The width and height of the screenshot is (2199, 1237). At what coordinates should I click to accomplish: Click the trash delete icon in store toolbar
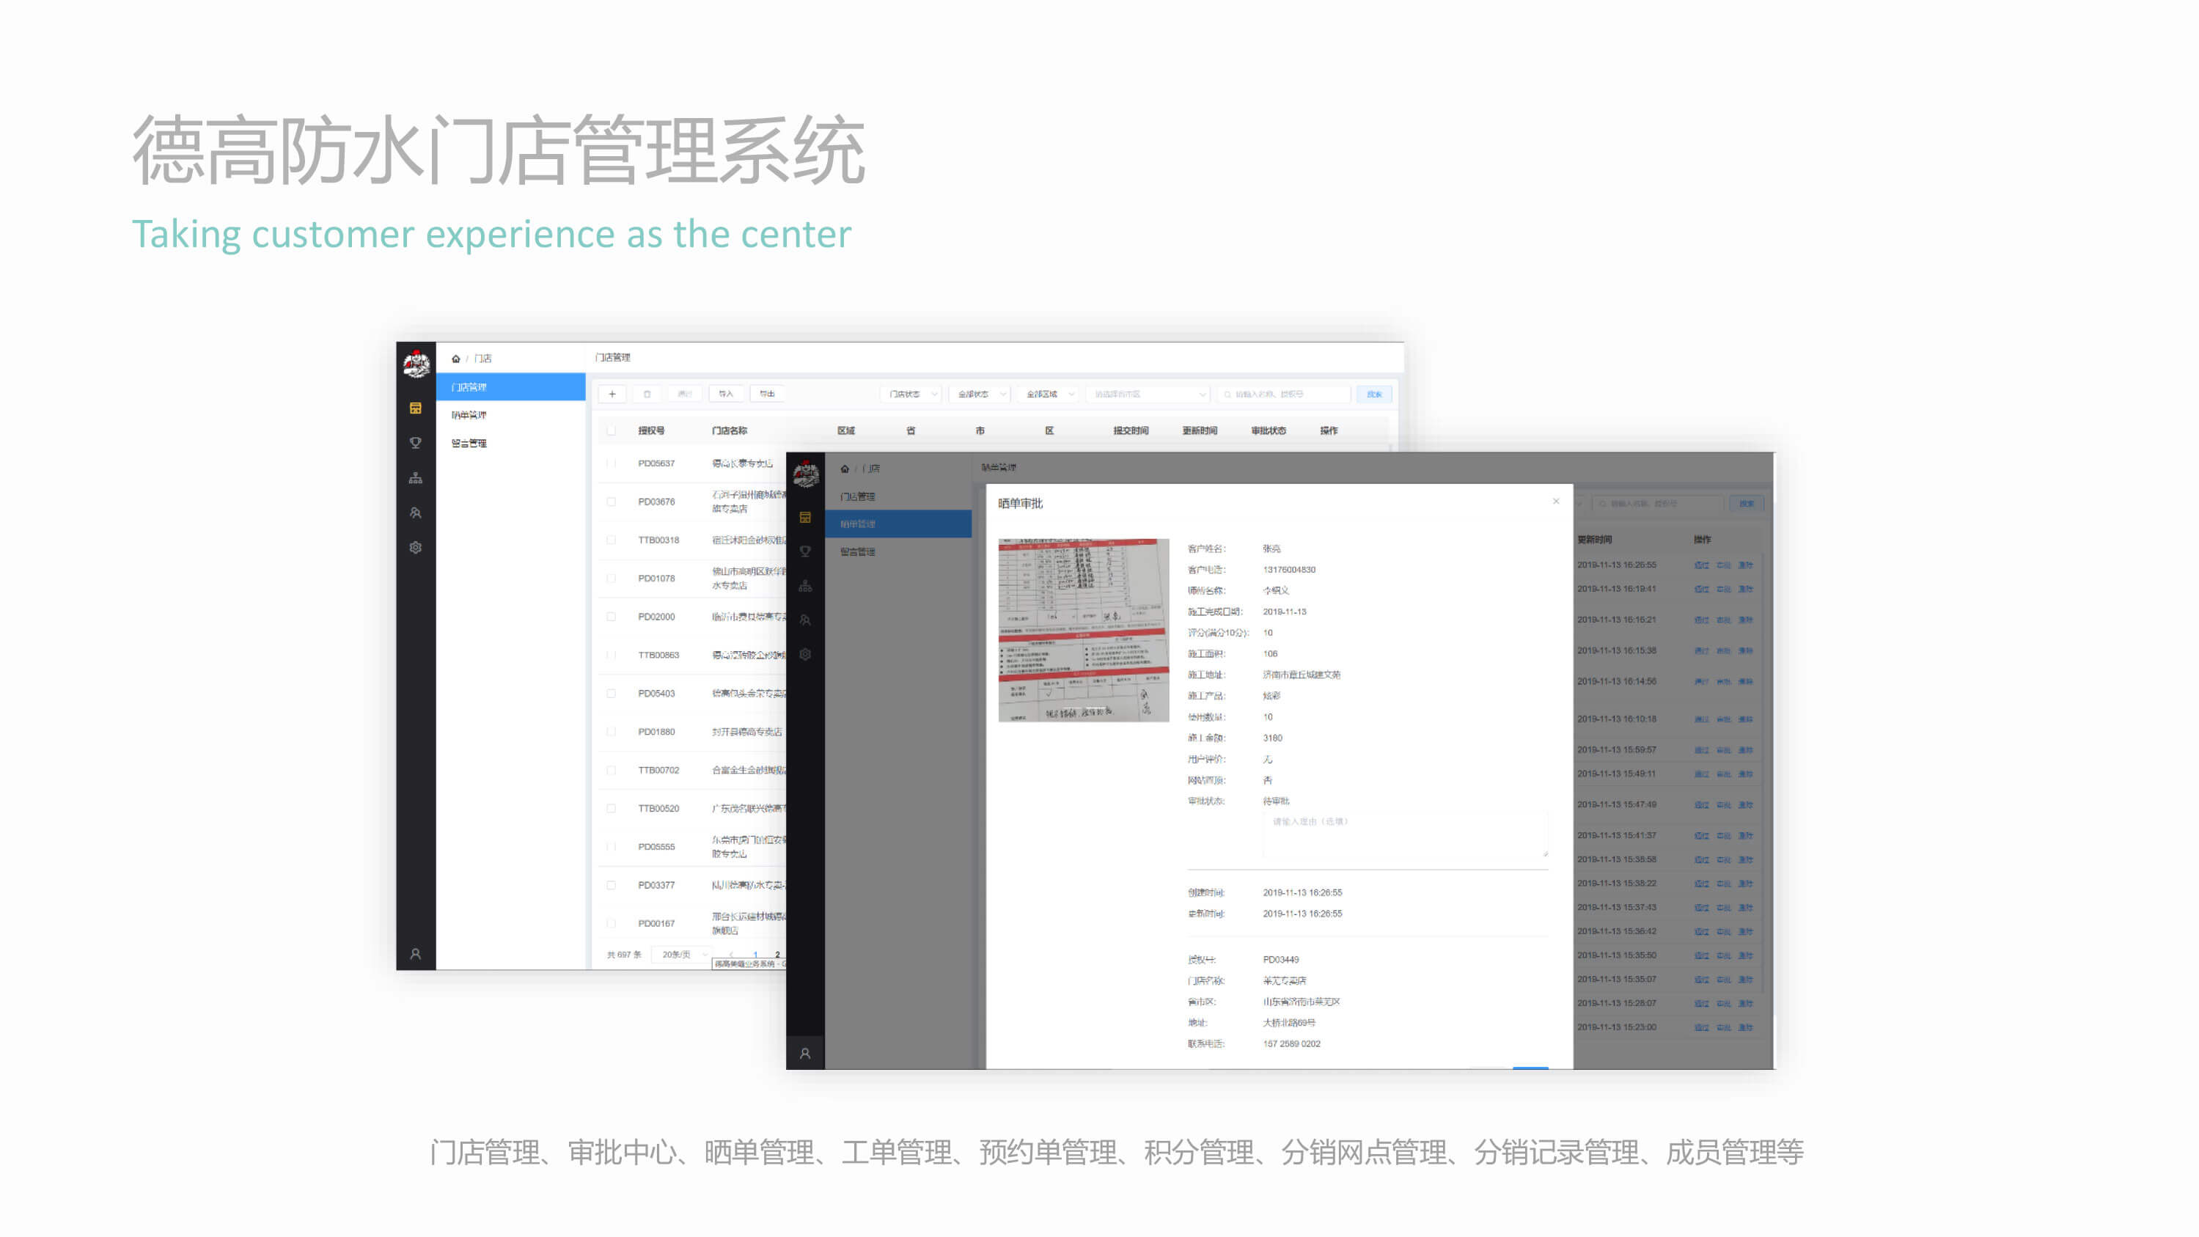pyautogui.click(x=647, y=394)
